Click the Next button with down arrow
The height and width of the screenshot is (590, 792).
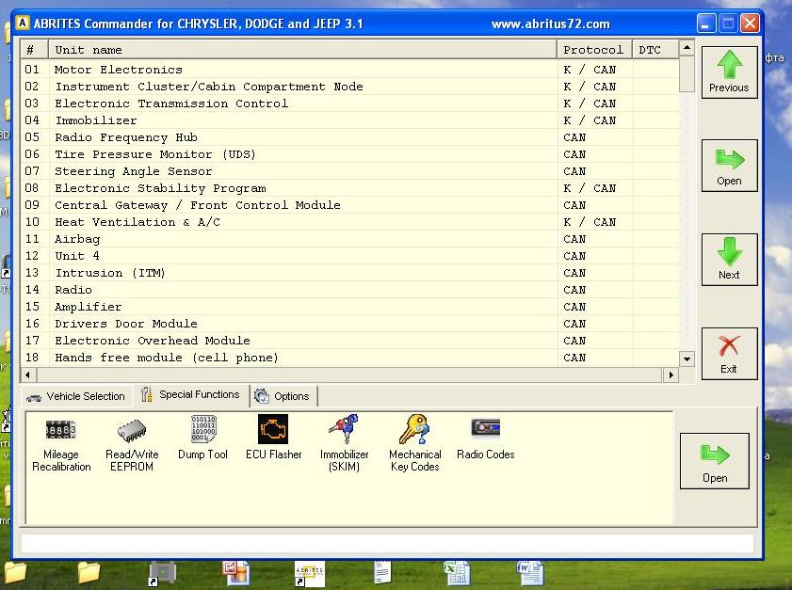729,260
